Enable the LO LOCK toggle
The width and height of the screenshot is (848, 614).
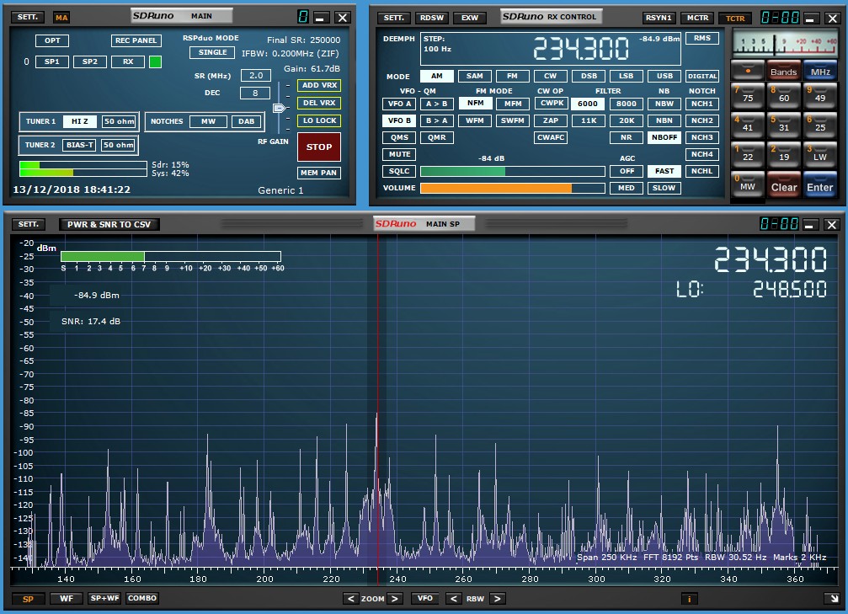pyautogui.click(x=319, y=120)
